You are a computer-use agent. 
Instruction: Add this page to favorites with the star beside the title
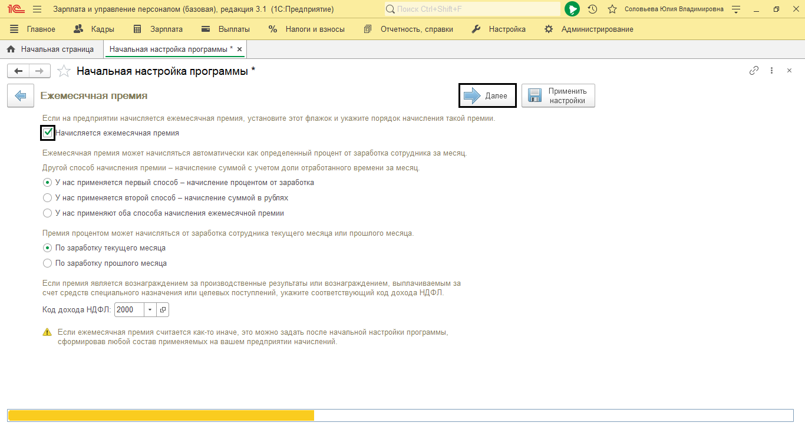pos(64,71)
